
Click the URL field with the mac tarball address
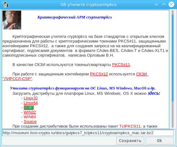[88, 133]
